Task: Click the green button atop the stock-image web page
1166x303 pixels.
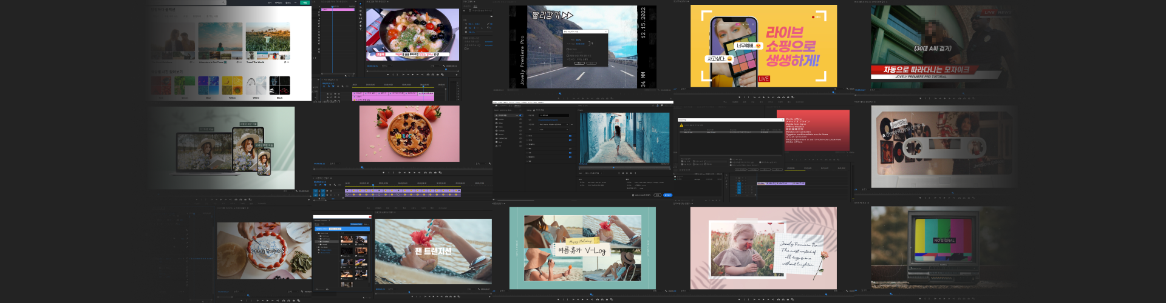Action: [305, 2]
